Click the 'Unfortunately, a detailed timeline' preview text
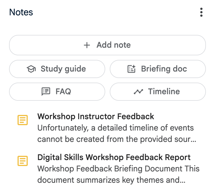Screen dimensions: 211x189 116,128
